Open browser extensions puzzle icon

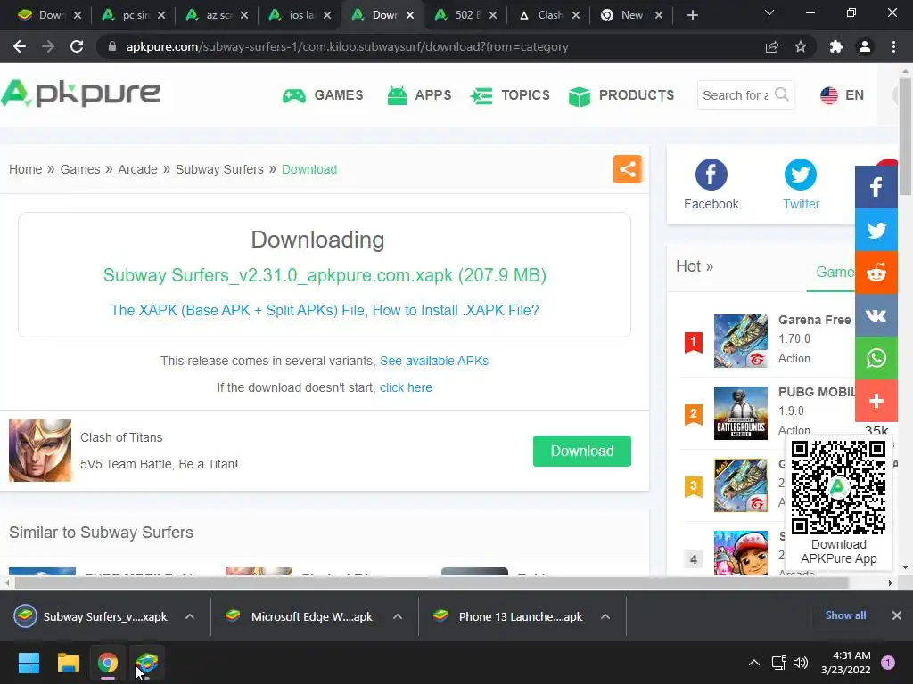[836, 46]
